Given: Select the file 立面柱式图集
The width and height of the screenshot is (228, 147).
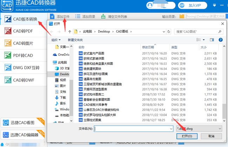Looking at the screenshot, I should click(90, 120).
